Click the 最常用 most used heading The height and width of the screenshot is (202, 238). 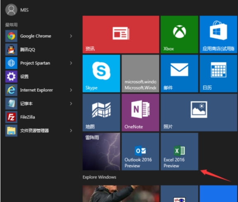12,25
